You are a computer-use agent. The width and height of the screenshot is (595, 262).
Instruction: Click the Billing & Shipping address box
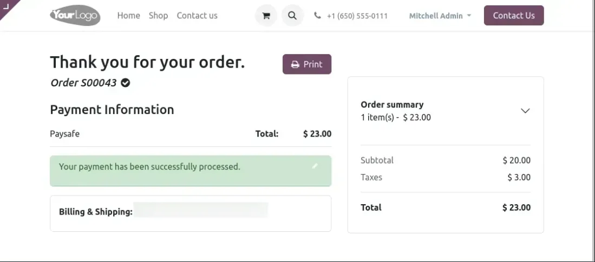[190, 213]
